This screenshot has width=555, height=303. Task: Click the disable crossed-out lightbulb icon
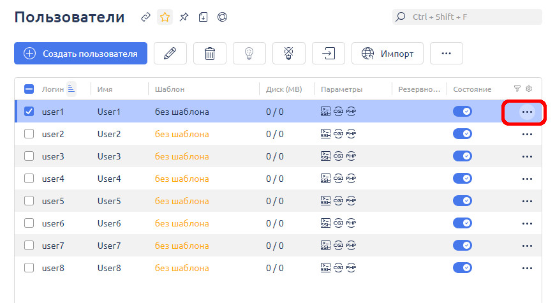pos(288,54)
